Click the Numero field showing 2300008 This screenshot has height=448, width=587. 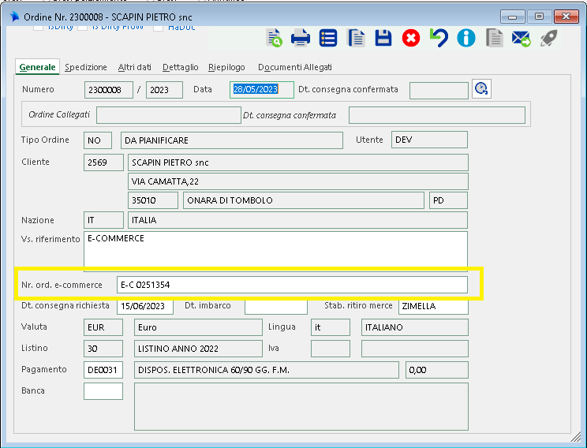[109, 90]
